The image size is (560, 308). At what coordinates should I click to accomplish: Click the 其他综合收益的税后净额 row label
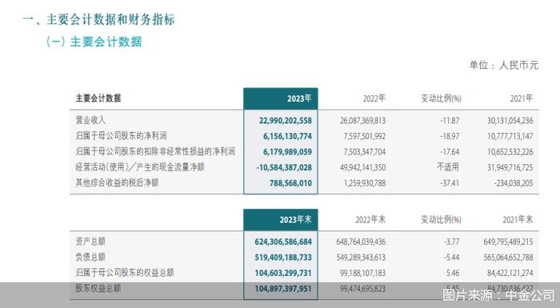click(117, 182)
